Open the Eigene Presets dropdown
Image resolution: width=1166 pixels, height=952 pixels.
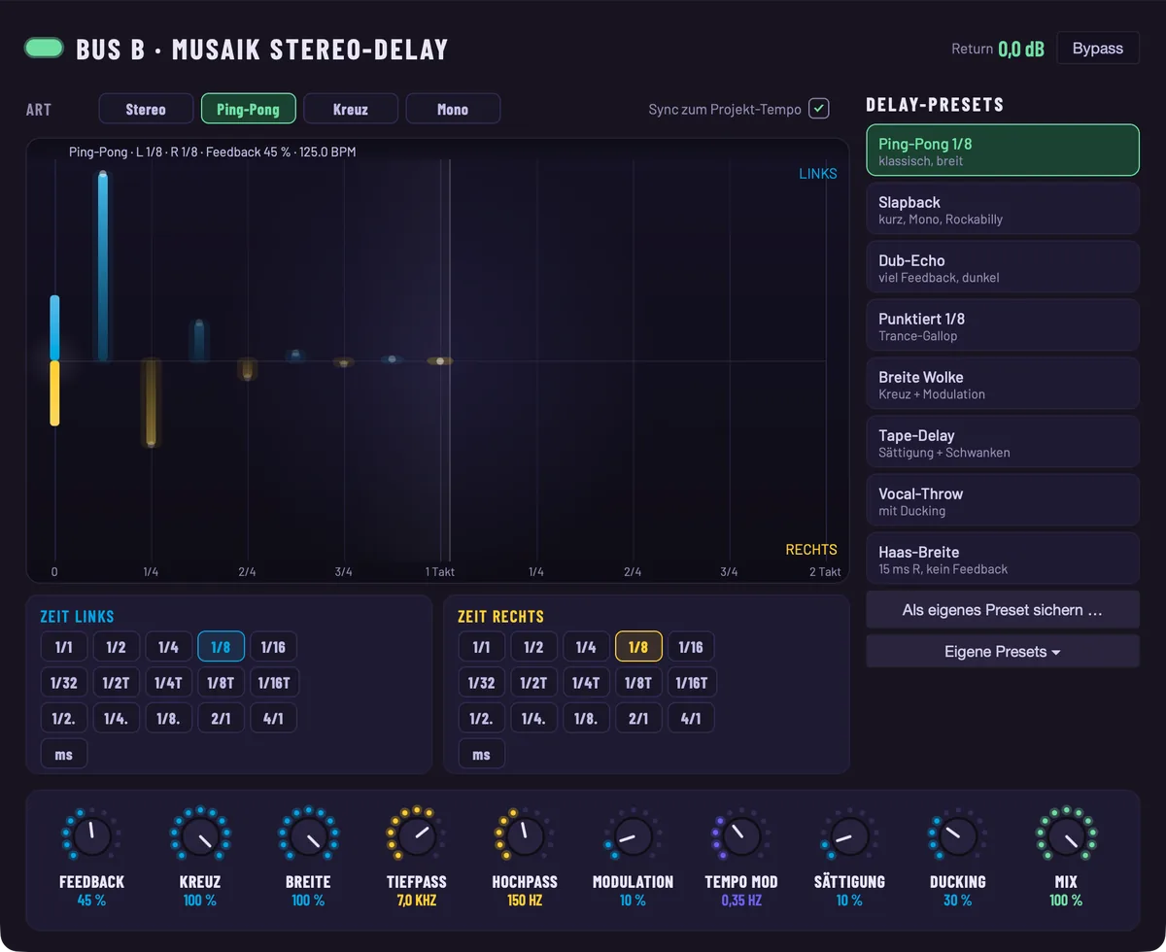coord(1003,651)
